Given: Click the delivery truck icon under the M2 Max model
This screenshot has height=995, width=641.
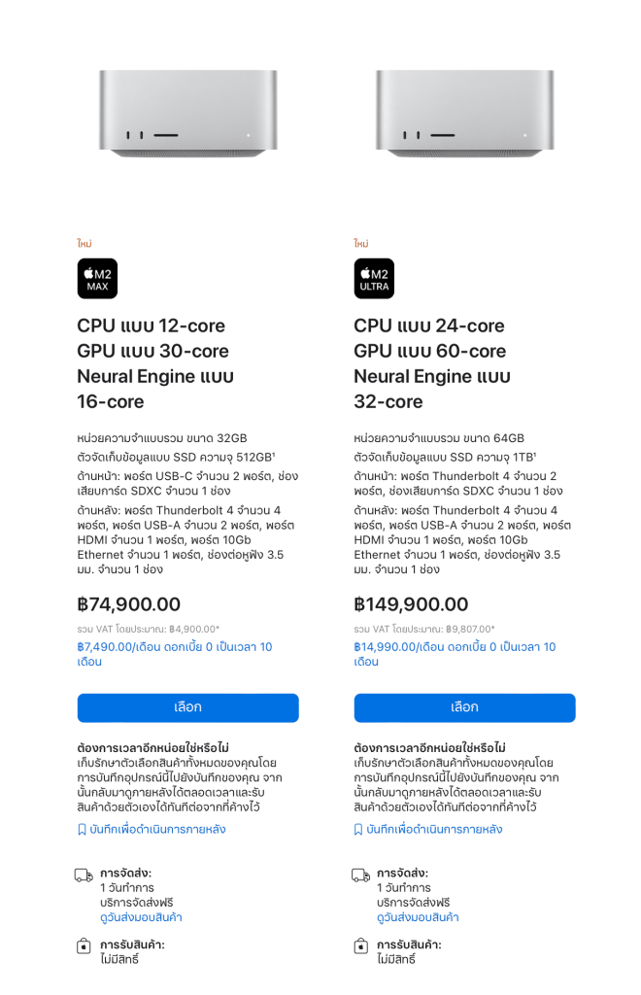Looking at the screenshot, I should pyautogui.click(x=85, y=874).
